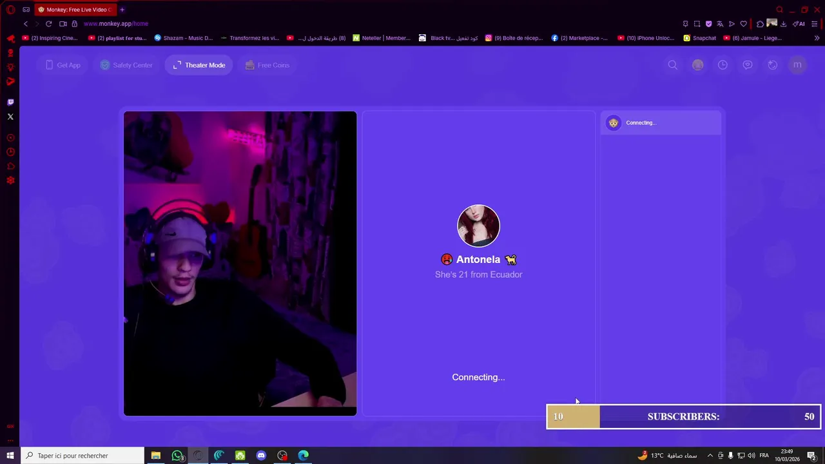
Task: Click the Windows Start button
Action: point(10,456)
